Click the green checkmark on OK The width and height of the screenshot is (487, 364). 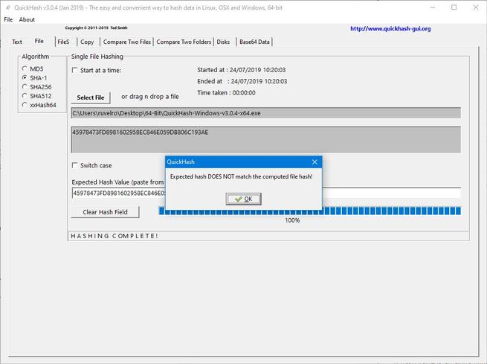click(x=238, y=199)
